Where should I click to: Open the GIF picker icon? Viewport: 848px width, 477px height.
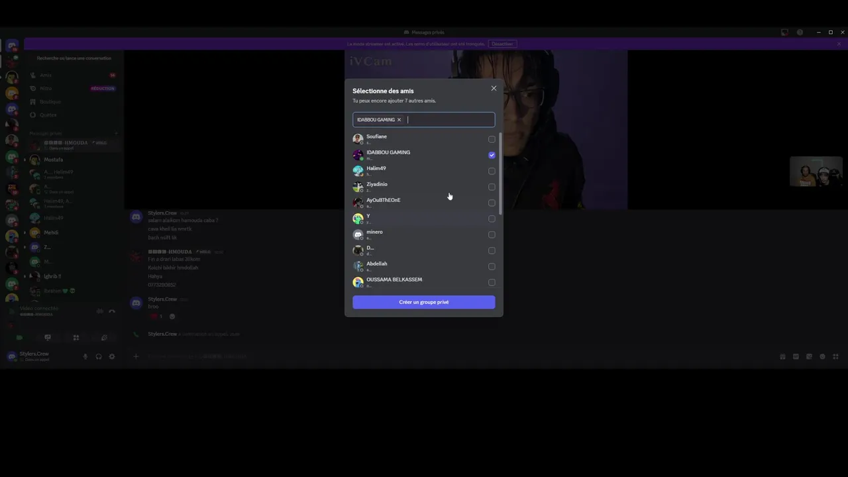(x=796, y=356)
